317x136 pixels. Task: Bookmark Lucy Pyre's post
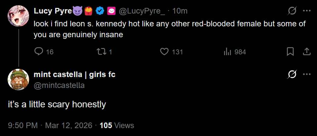[x=290, y=52]
